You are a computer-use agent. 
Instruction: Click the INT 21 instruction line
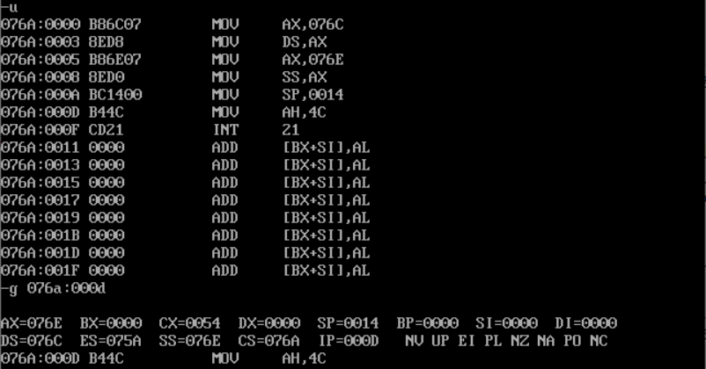coord(150,129)
